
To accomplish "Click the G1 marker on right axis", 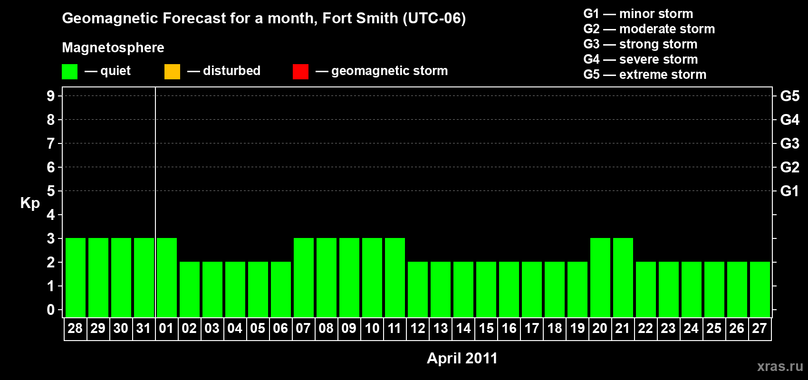I will 789,191.
